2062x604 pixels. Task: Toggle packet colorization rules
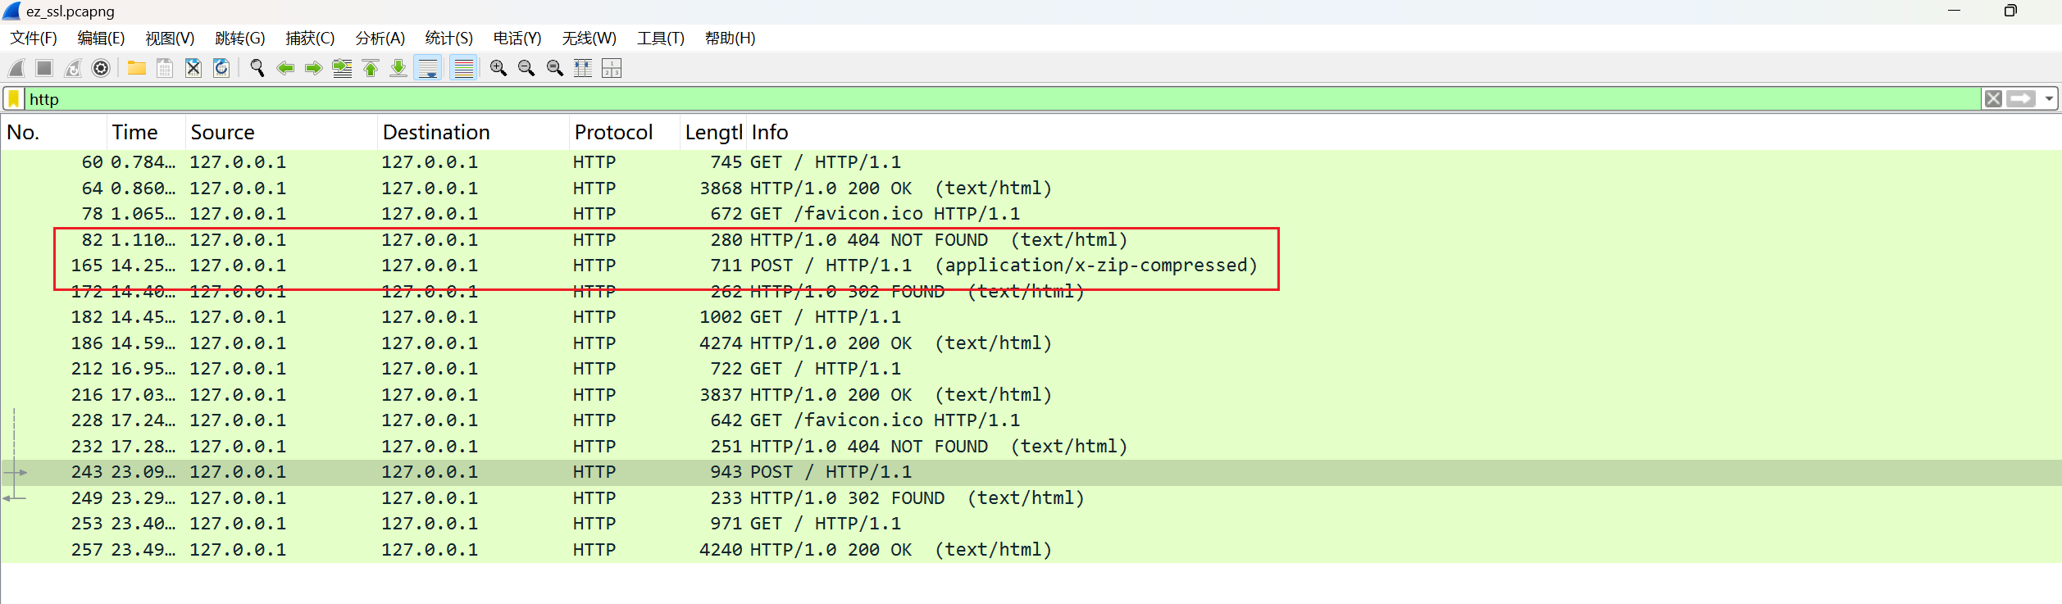[x=463, y=68]
